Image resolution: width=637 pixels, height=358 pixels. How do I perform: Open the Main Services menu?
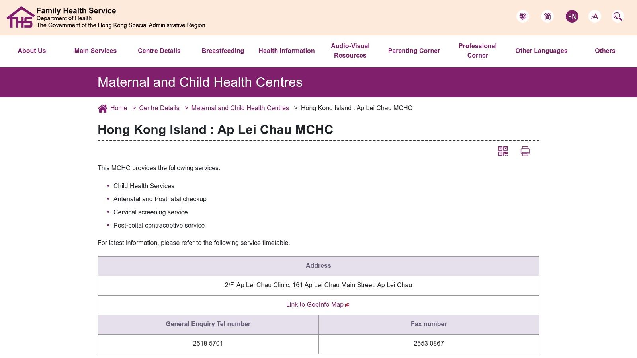(x=96, y=51)
